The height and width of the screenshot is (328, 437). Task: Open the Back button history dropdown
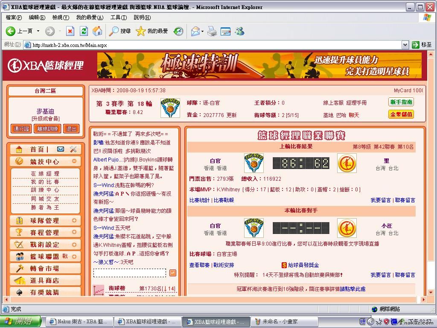(38, 31)
